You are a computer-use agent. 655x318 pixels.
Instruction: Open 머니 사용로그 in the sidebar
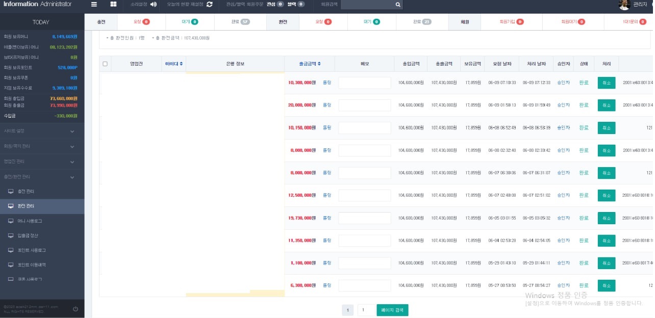click(x=30, y=221)
